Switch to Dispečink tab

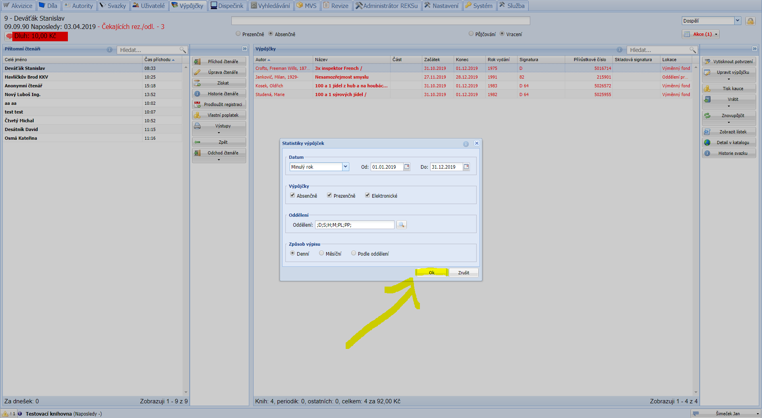coord(227,6)
